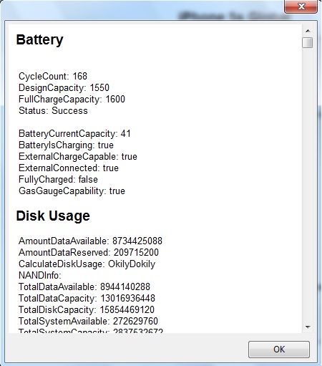
Task: Click the vertical scrollbar thumb
Action: click(308, 42)
